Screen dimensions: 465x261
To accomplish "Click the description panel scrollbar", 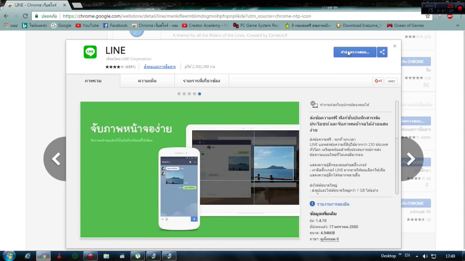I will [397, 148].
